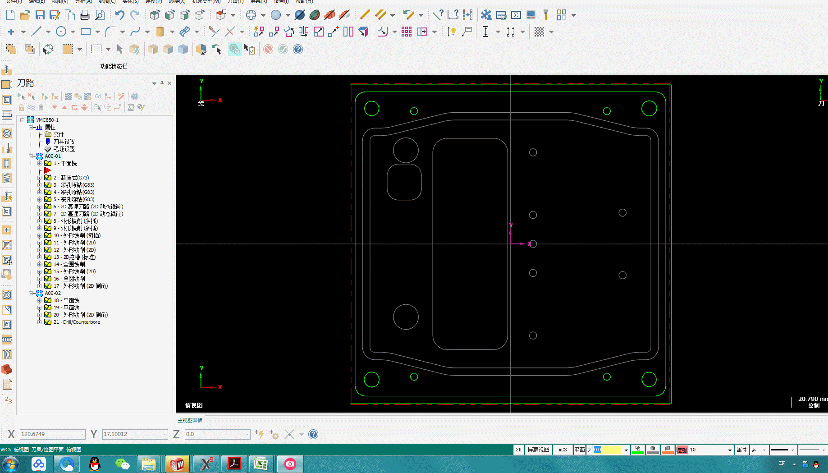828x473 pixels.
Task: Click the Redo arrow icon
Action: tap(134, 15)
